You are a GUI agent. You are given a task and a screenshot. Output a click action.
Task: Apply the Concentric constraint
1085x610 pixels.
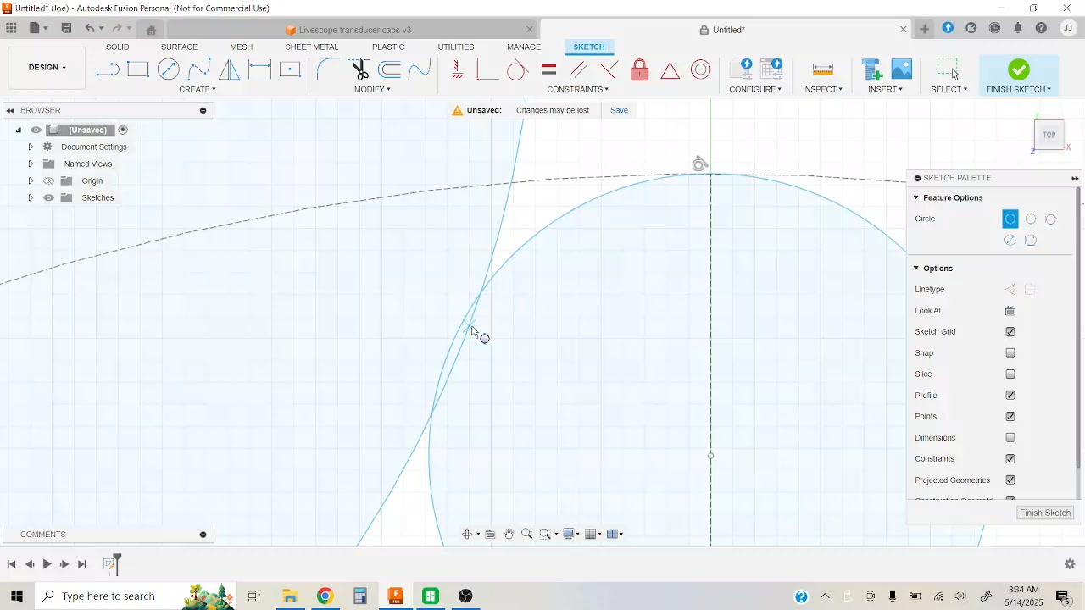point(701,69)
